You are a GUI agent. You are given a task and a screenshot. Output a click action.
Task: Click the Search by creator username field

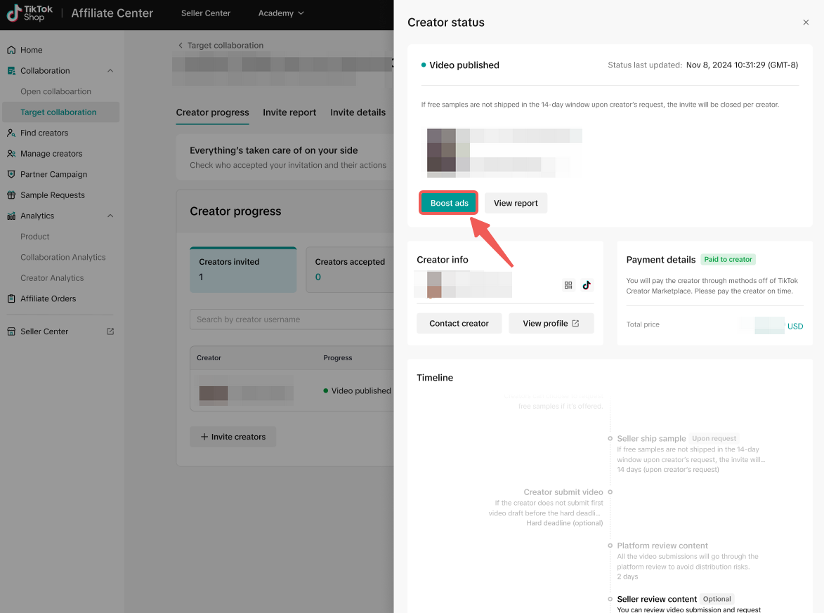click(x=291, y=319)
